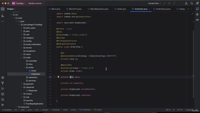Expand the auth_users package
Image resolution: width=200 pixels, height=113 pixels.
click(22, 28)
